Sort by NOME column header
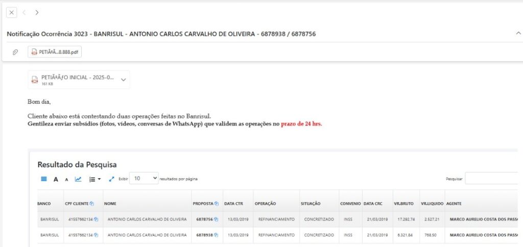 pyautogui.click(x=110, y=204)
